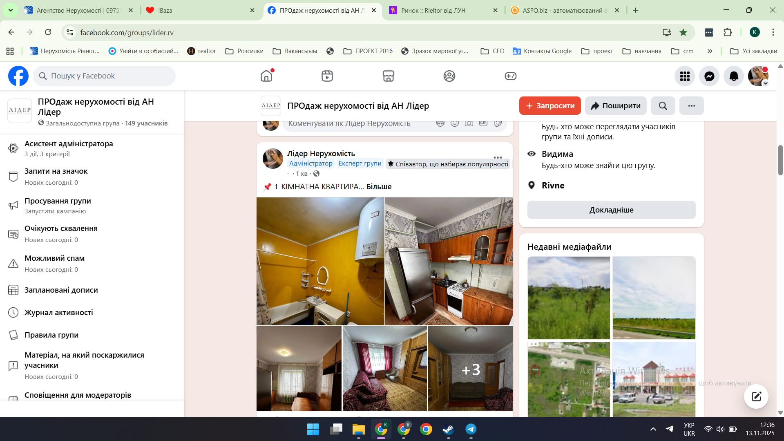The height and width of the screenshot is (441, 784).
Task: Open the notifications bell
Action: tap(734, 76)
